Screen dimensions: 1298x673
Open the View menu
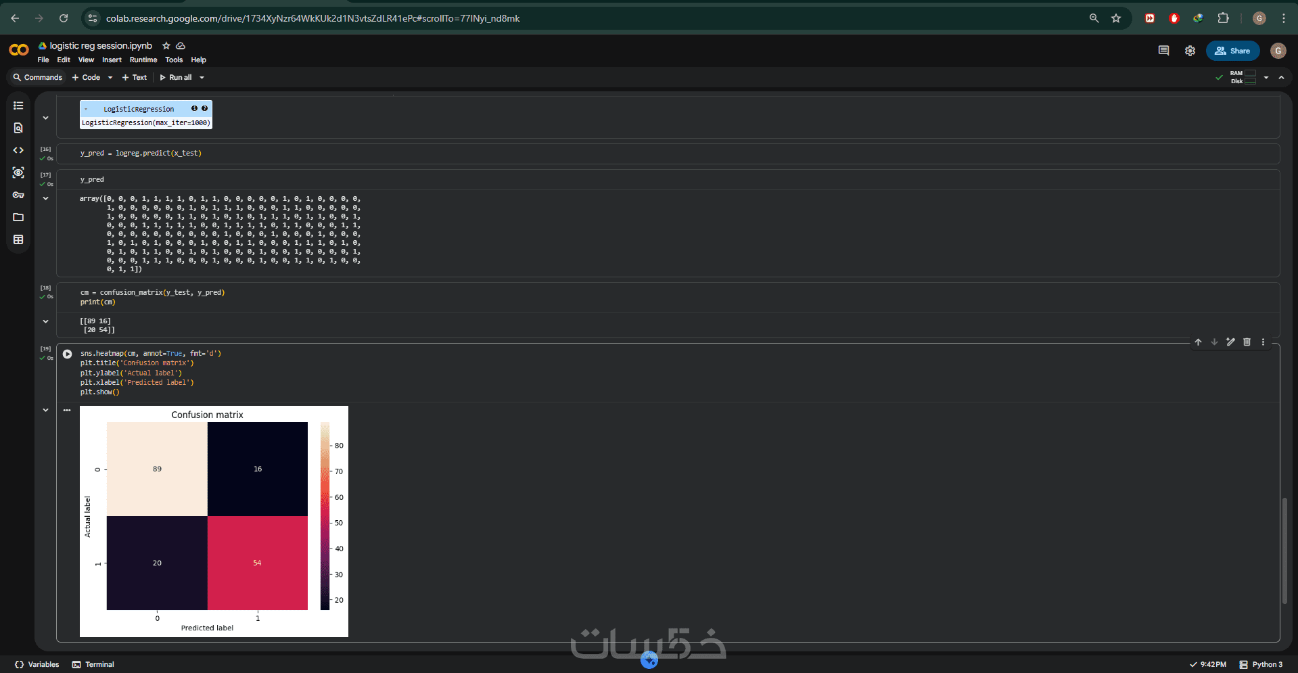click(86, 60)
